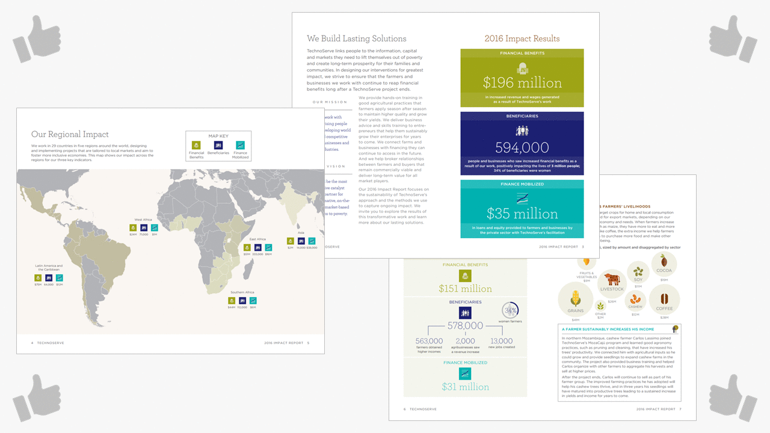Pick Asia's teal finance mobilized icon

(312, 241)
